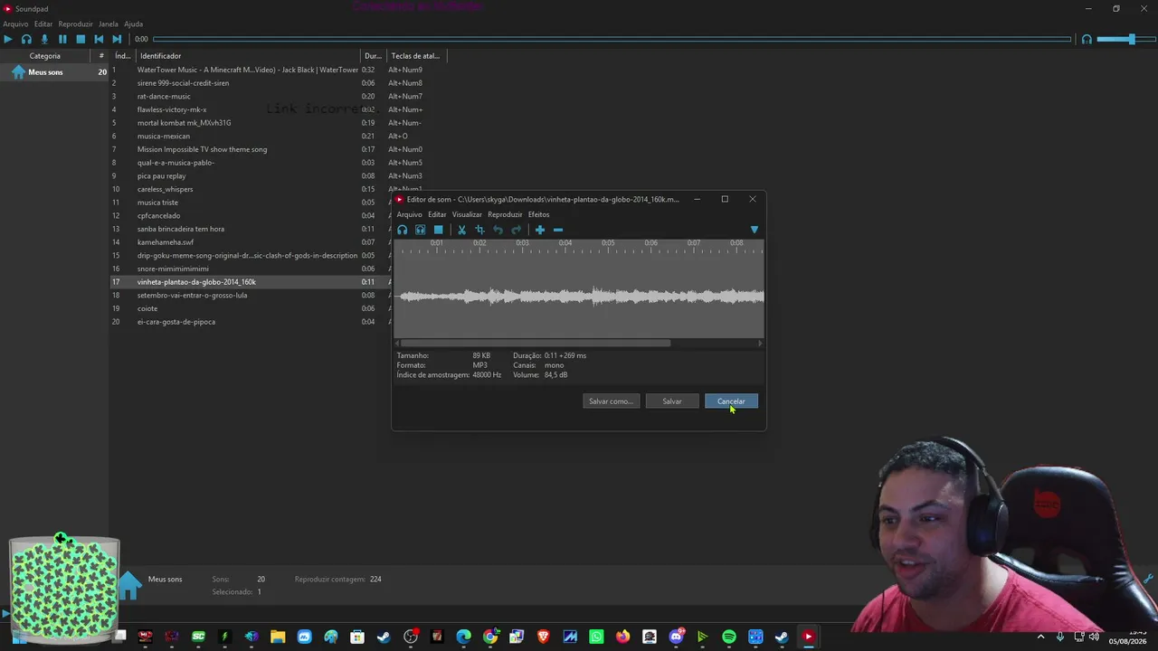1158x651 pixels.
Task: Click the headphones icon in main toolbar
Action: pyautogui.click(x=26, y=39)
